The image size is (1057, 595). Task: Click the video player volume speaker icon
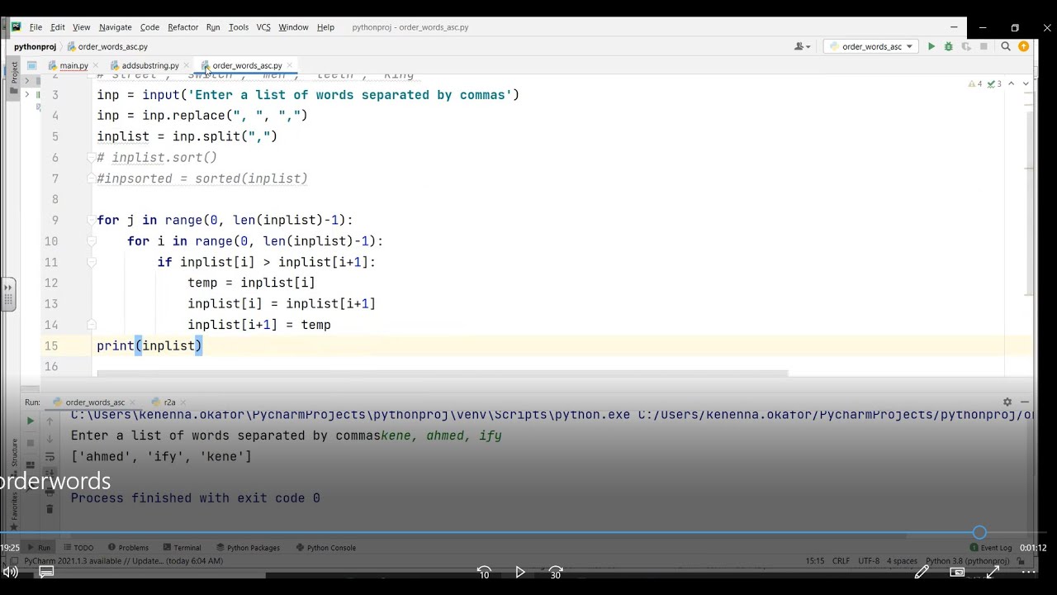11,572
